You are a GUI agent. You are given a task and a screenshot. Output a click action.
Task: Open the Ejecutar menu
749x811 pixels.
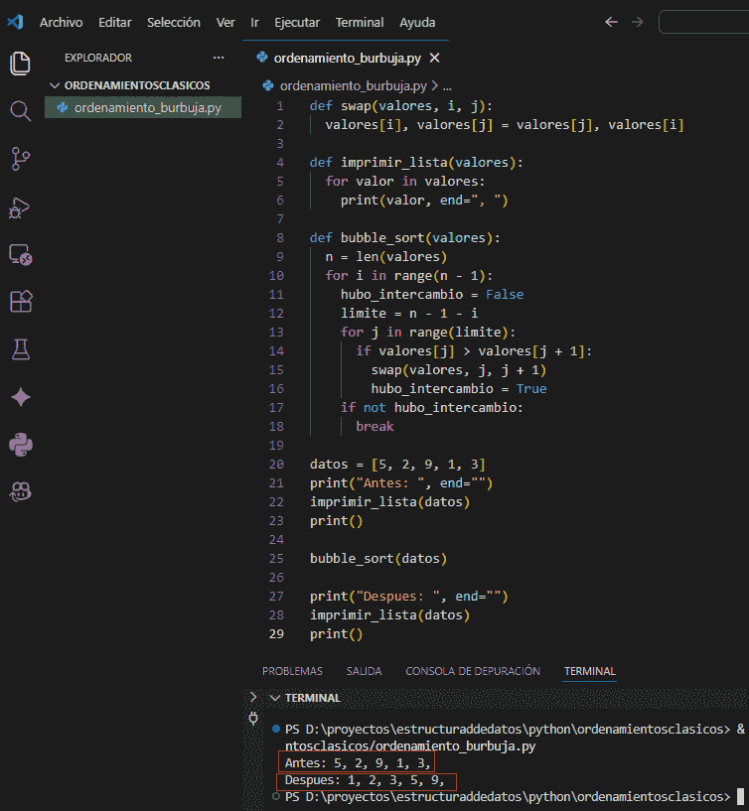(x=297, y=22)
